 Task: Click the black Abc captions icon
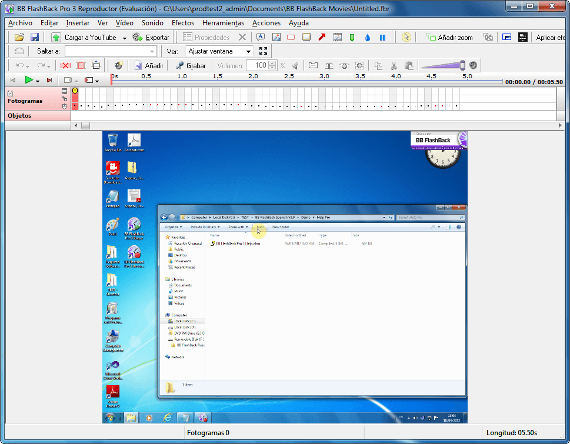tap(523, 37)
